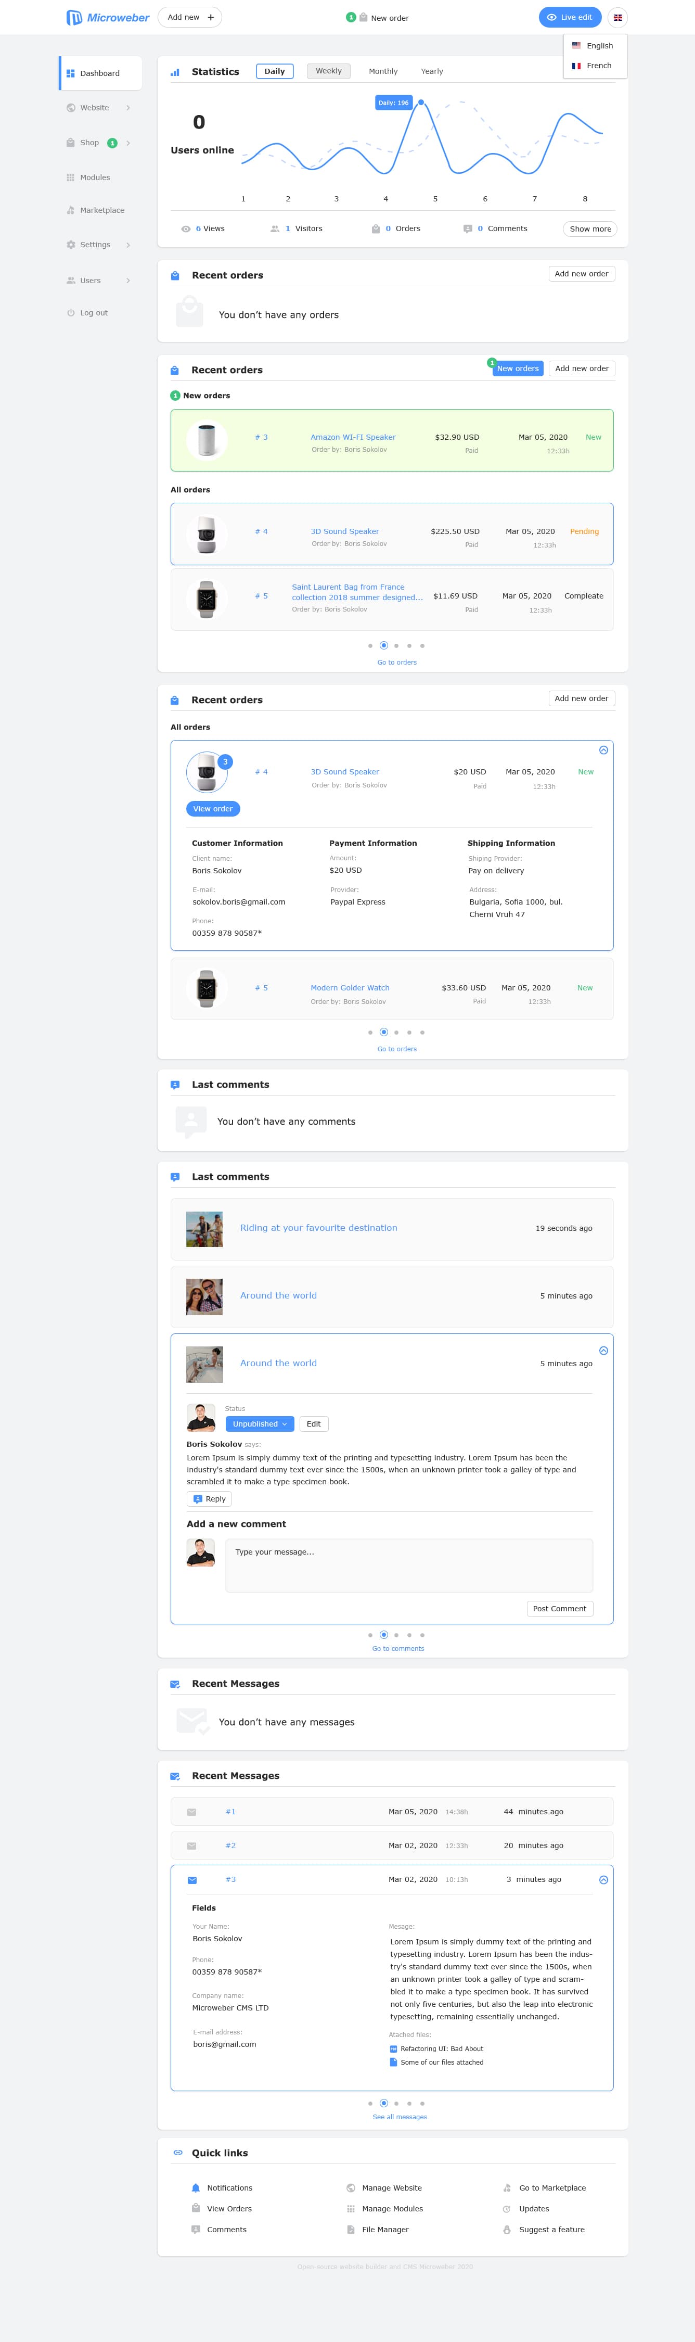
Task: Click the Go to orders link
Action: pyautogui.click(x=397, y=662)
